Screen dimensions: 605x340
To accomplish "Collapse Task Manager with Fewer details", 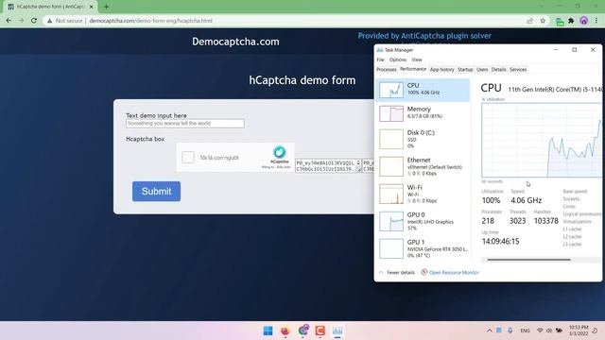I will point(397,273).
